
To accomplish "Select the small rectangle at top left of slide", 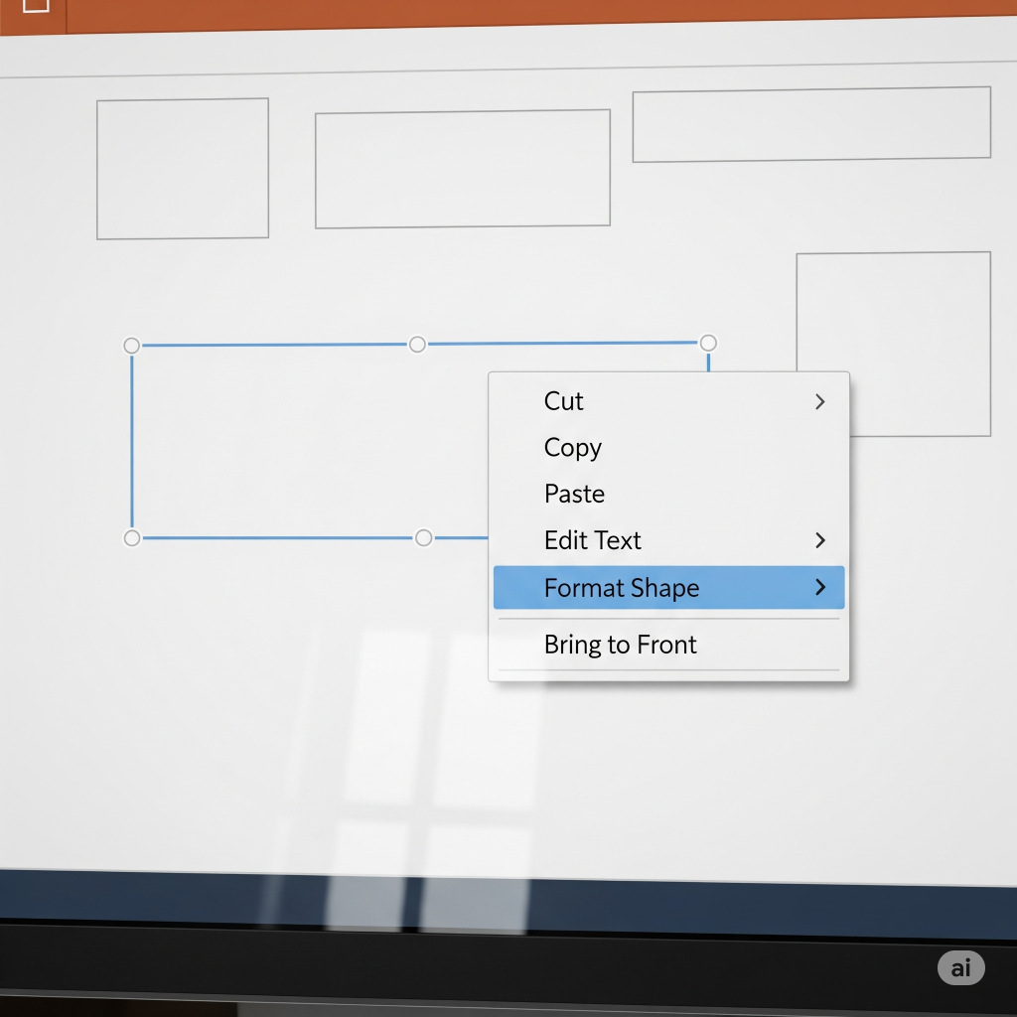I will point(183,169).
